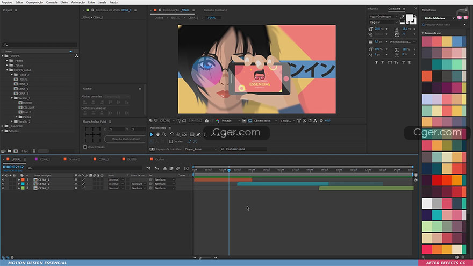
Task: Open the Metade resolution dropdown
Action: click(x=231, y=120)
